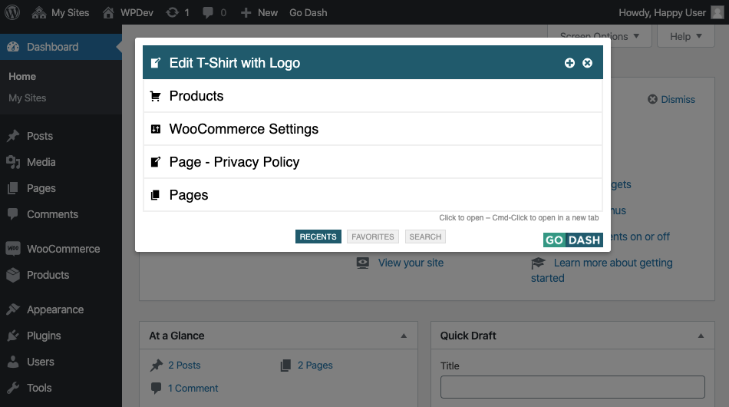Viewport: 729px width, 407px height.
Task: Open Edit T-Shirt with Logo recent item
Action: coord(373,62)
